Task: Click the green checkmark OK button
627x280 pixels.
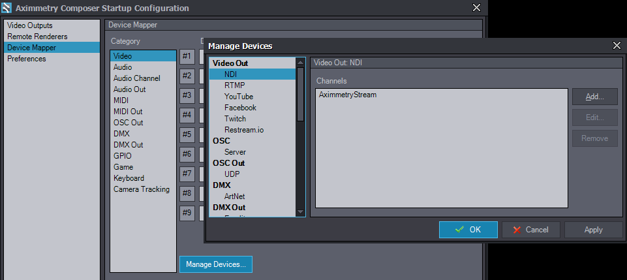Action: pyautogui.click(x=468, y=230)
